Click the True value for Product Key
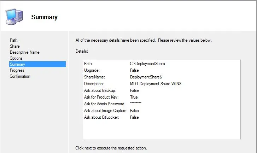257x153 pixels. click(x=134, y=97)
